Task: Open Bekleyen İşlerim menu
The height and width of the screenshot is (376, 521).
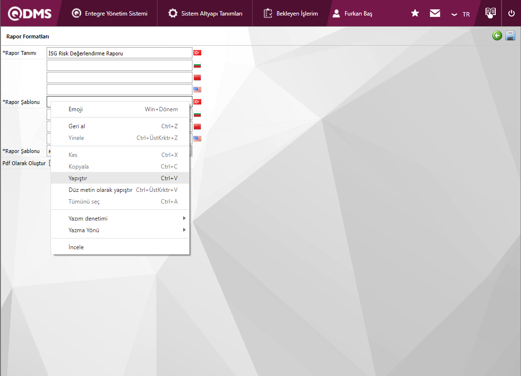Action: coord(291,14)
